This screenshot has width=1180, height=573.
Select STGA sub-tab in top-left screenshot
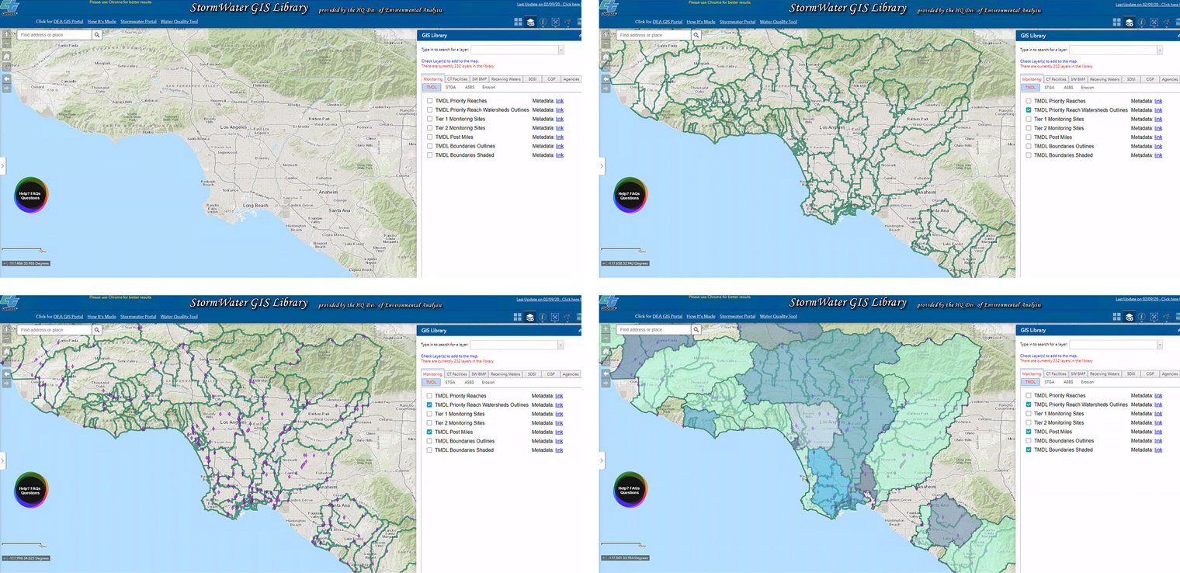(x=450, y=88)
